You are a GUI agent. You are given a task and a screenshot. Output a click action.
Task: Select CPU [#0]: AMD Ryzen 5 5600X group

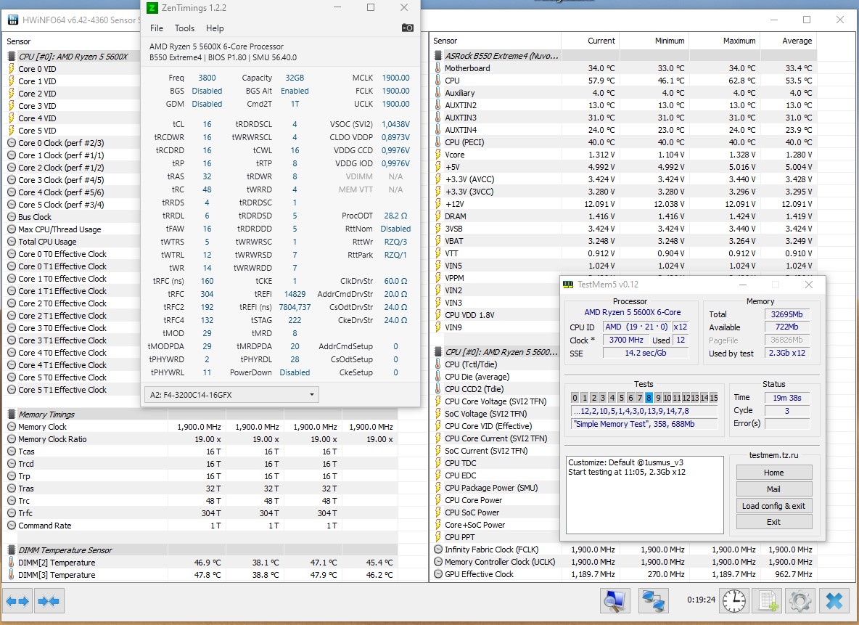[73, 56]
